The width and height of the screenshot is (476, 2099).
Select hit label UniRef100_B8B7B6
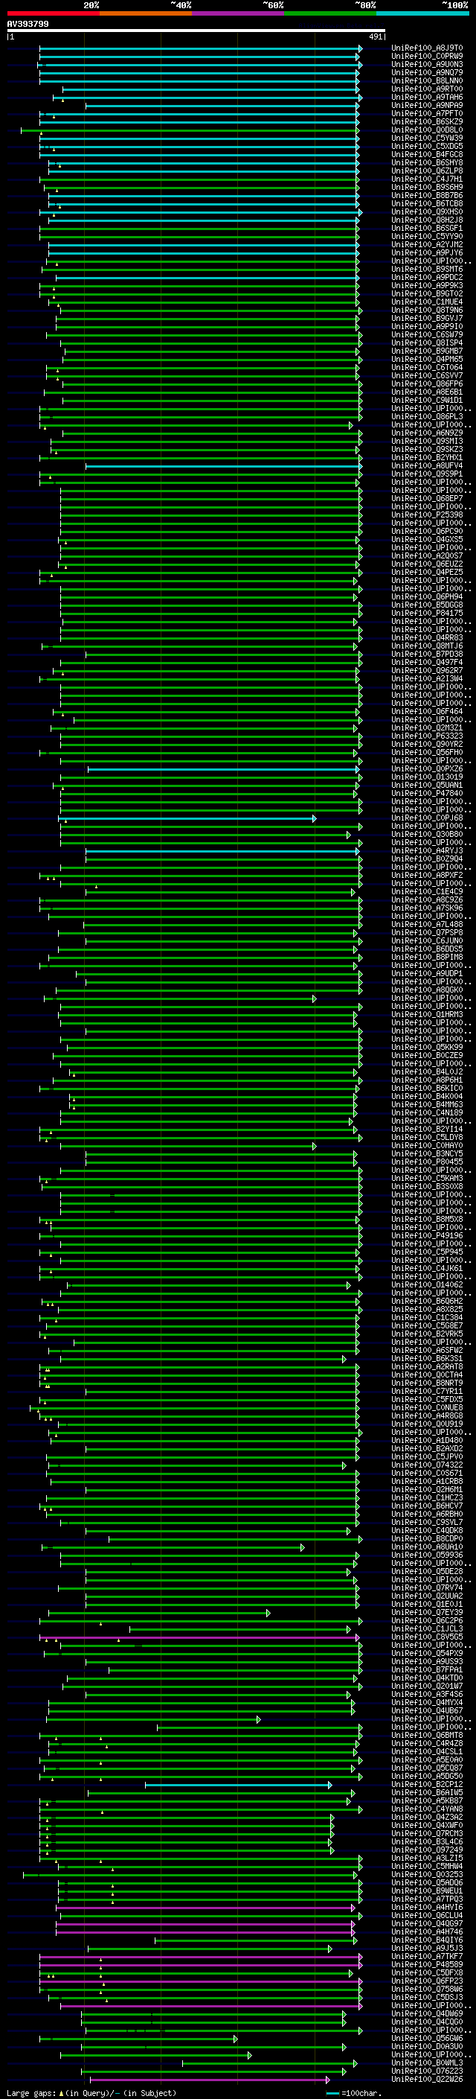[x=427, y=195]
